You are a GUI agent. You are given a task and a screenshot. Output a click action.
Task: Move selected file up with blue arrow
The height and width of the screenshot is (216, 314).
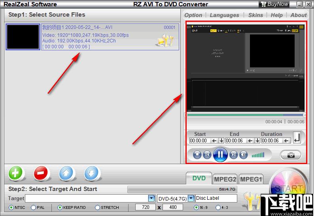[x=66, y=173]
